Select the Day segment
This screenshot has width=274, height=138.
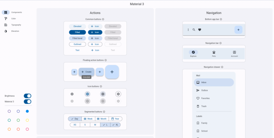(x=75, y=119)
